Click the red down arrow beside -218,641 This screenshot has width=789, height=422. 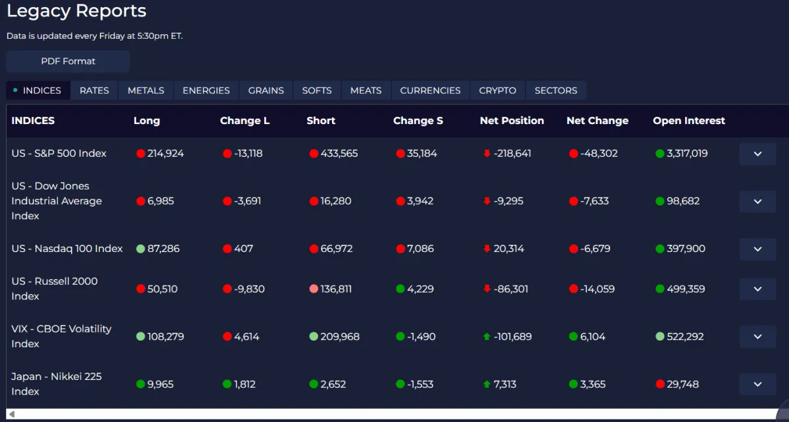pyautogui.click(x=487, y=154)
